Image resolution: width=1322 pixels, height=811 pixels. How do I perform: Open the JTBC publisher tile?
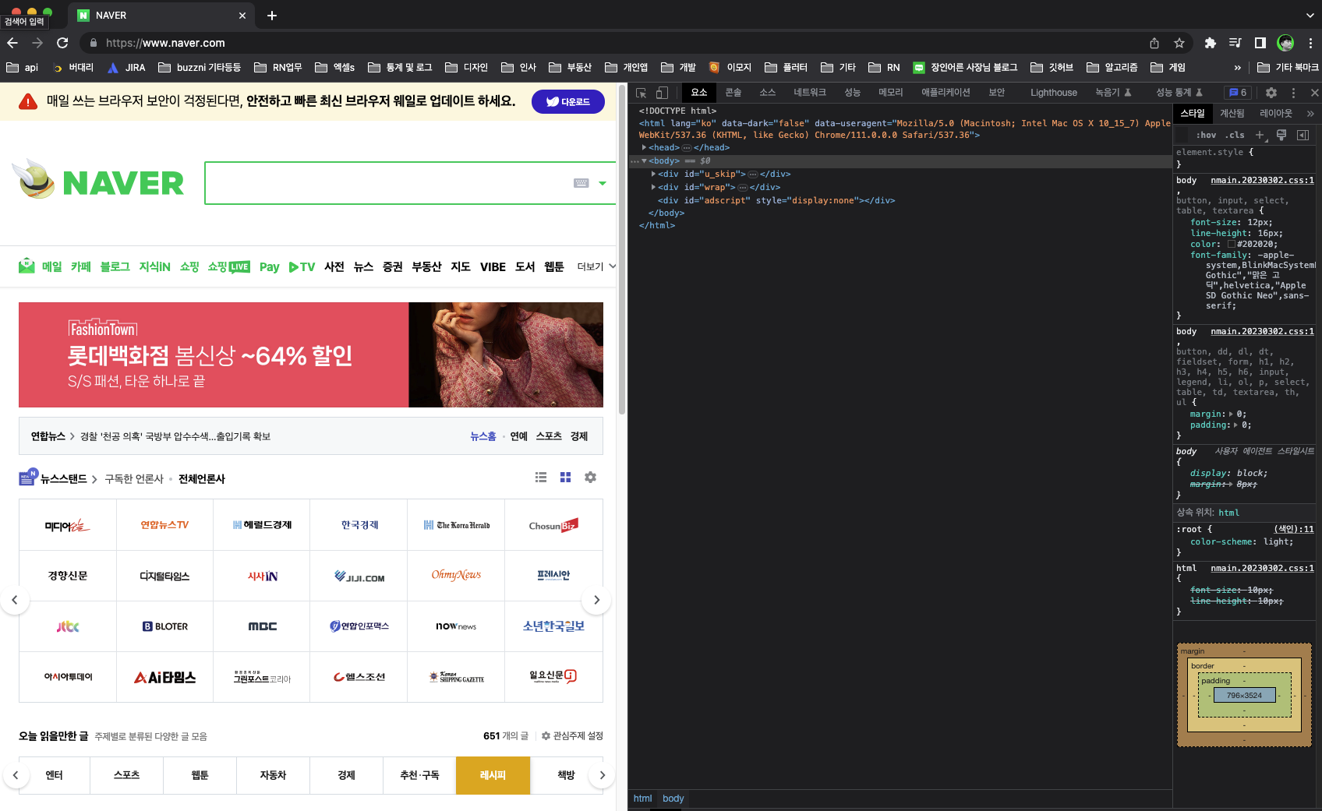click(x=68, y=626)
